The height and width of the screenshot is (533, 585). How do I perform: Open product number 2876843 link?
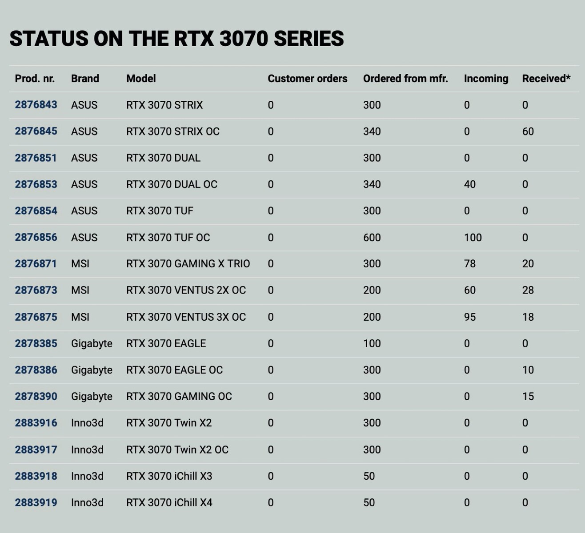(36, 105)
